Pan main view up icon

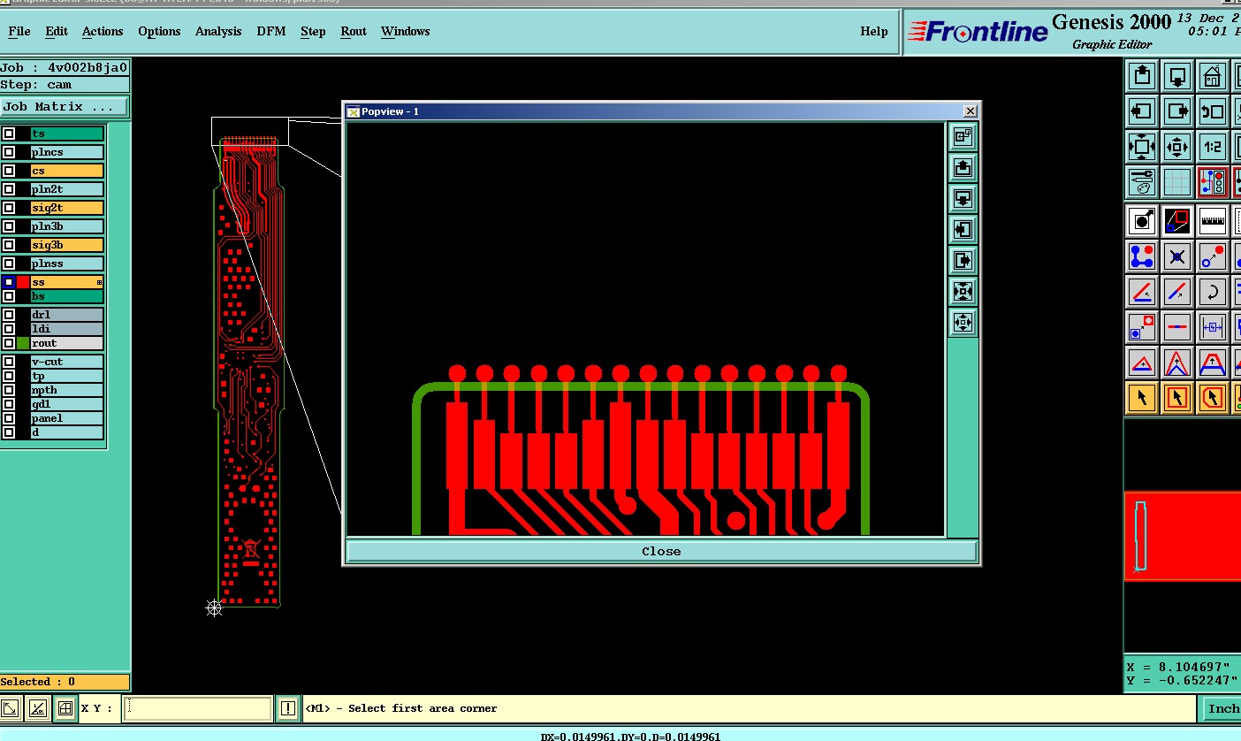1142,76
